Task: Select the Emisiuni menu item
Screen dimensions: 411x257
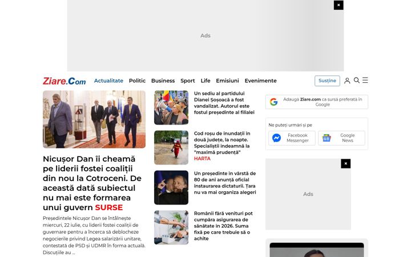Action: [x=227, y=81]
